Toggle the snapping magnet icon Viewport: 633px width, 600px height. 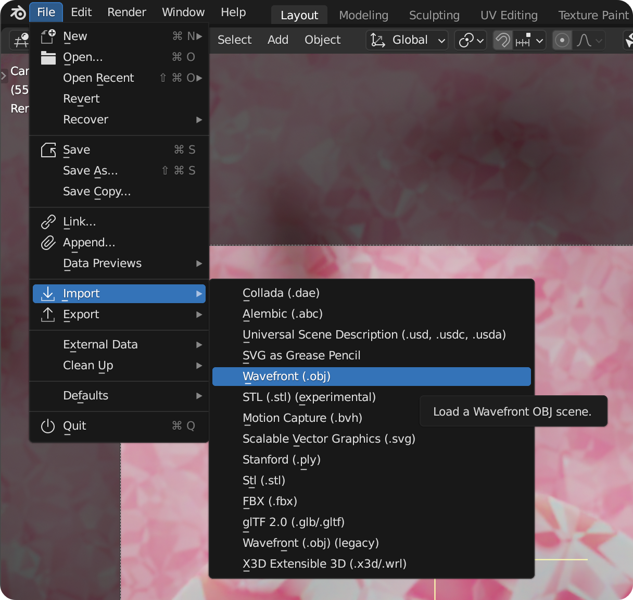coord(503,40)
